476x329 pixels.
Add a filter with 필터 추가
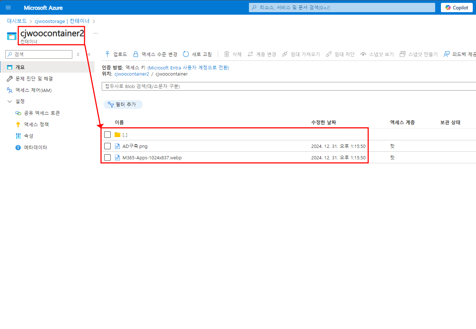click(x=123, y=105)
